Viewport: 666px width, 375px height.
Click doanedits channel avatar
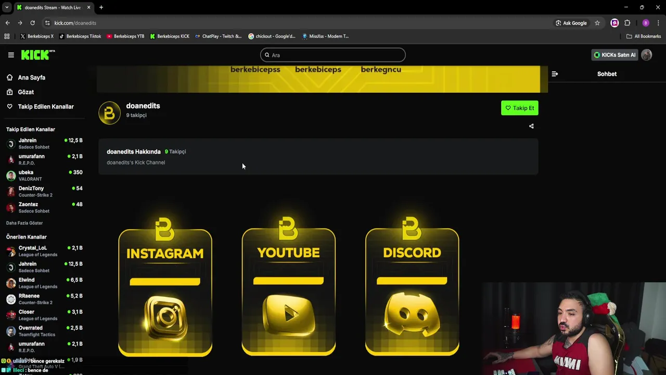[x=109, y=113]
